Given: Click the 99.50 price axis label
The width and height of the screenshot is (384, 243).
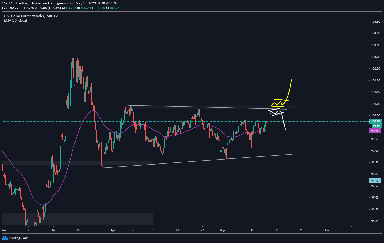Looking at the screenshot, I should tap(375, 139).
